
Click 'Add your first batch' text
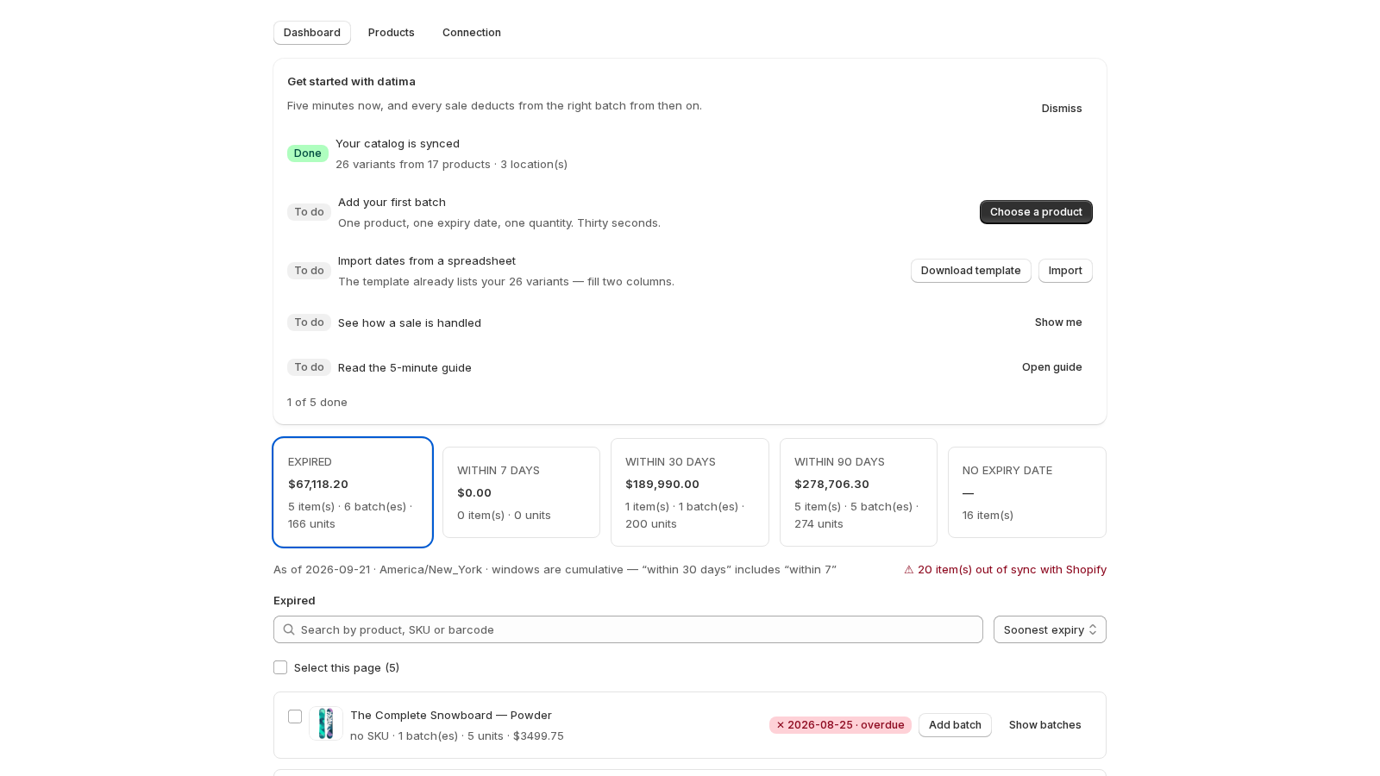[x=392, y=203]
